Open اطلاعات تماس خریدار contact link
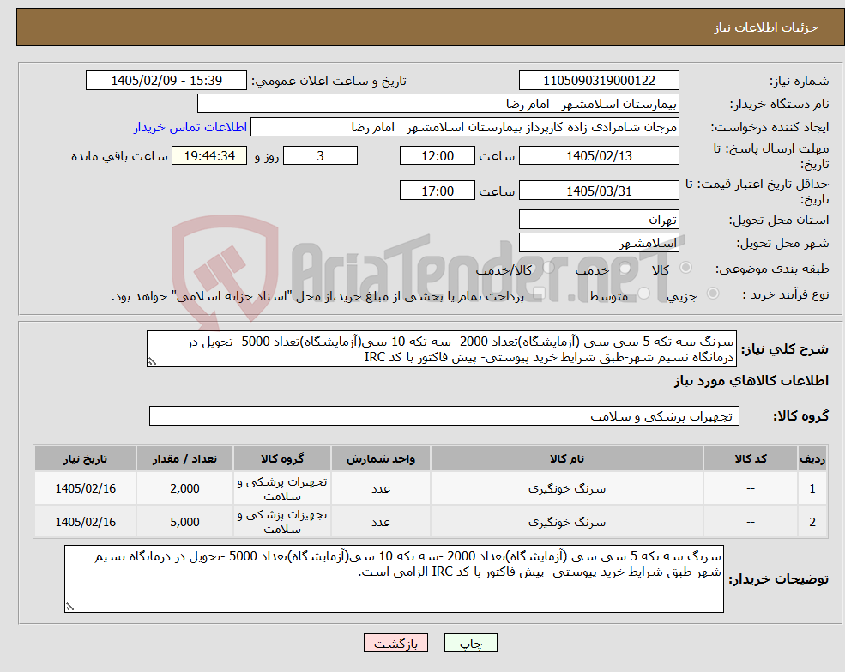Viewport: 845px width, 672px height. [x=190, y=127]
